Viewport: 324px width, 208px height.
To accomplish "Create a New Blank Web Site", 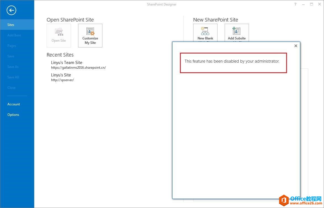I will click(205, 33).
